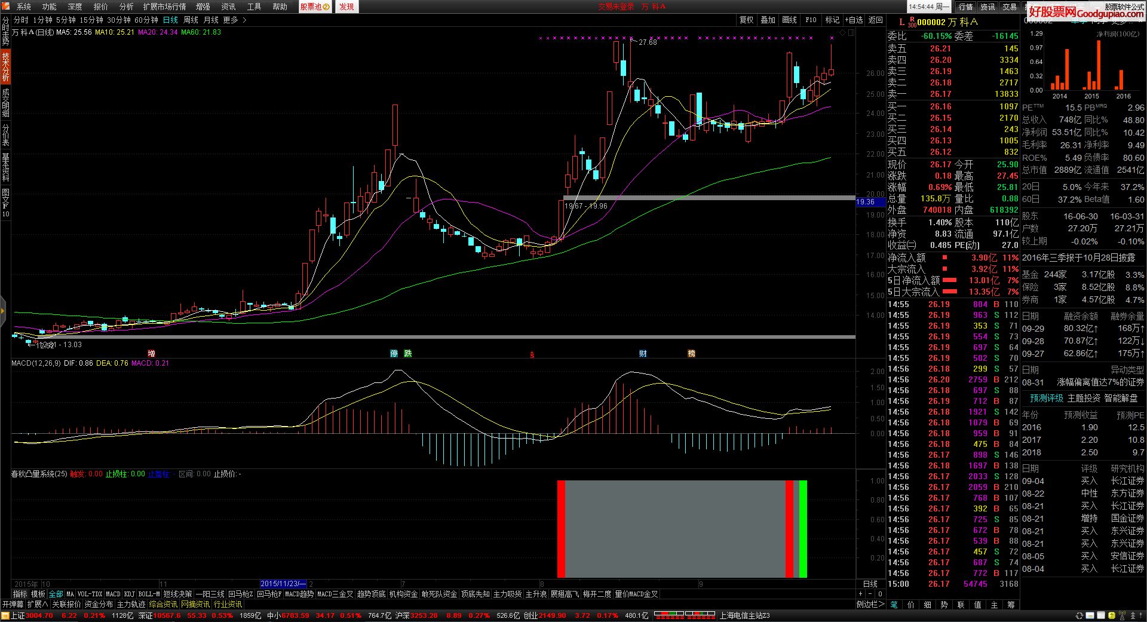Click the 跌 event marker below the chart
The width and height of the screenshot is (1147, 622).
click(x=408, y=354)
